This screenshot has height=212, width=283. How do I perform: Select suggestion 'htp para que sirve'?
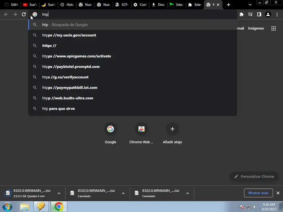click(x=133, y=108)
